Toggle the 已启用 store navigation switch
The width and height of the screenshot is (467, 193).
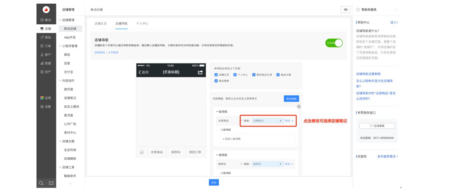(x=334, y=43)
